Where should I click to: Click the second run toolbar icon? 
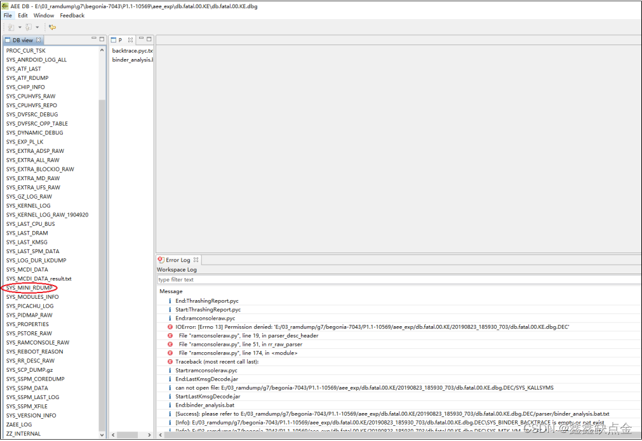tap(29, 27)
